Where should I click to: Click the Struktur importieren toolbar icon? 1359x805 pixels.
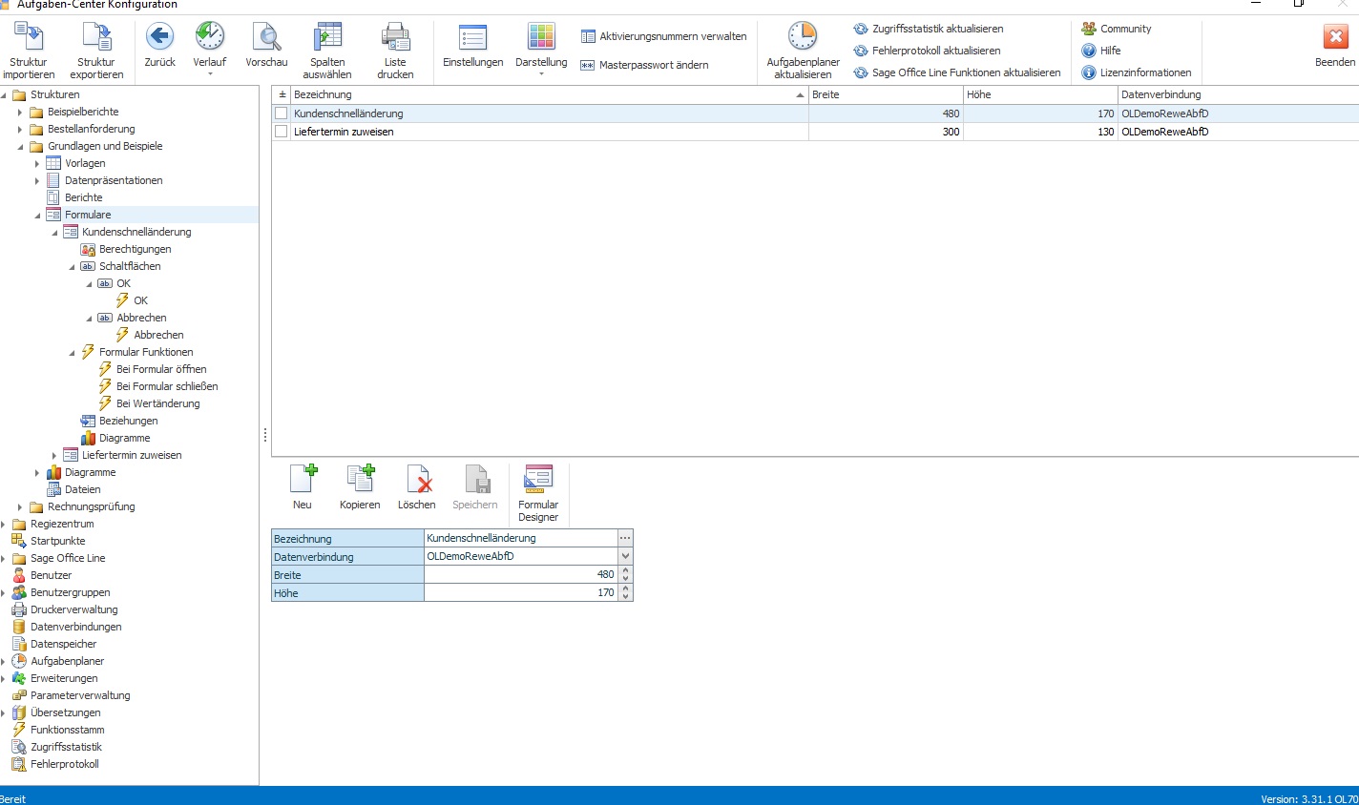point(29,37)
